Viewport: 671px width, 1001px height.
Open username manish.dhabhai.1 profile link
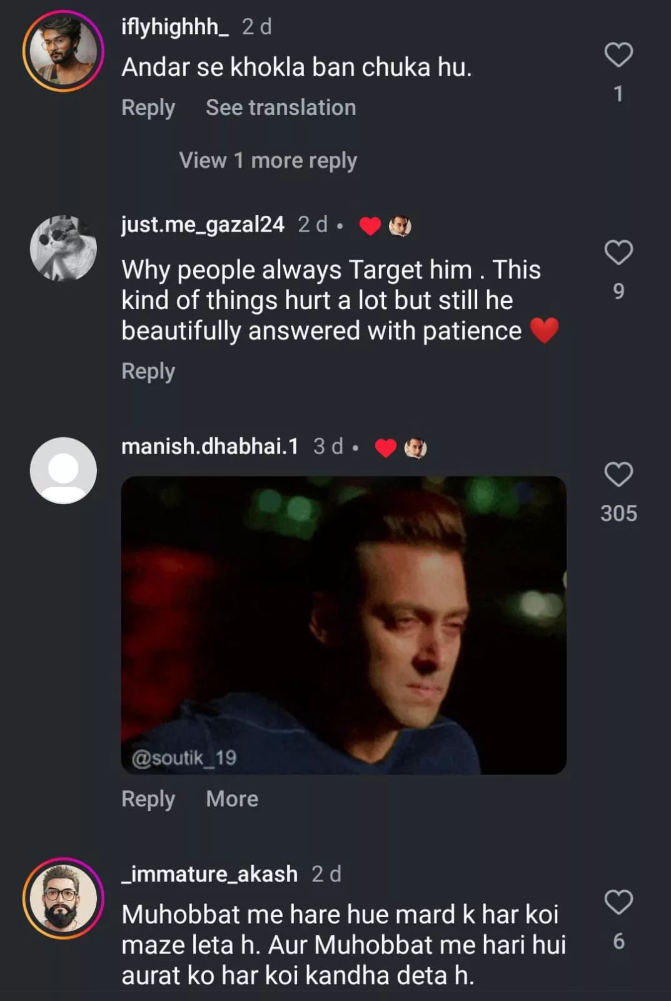209,447
